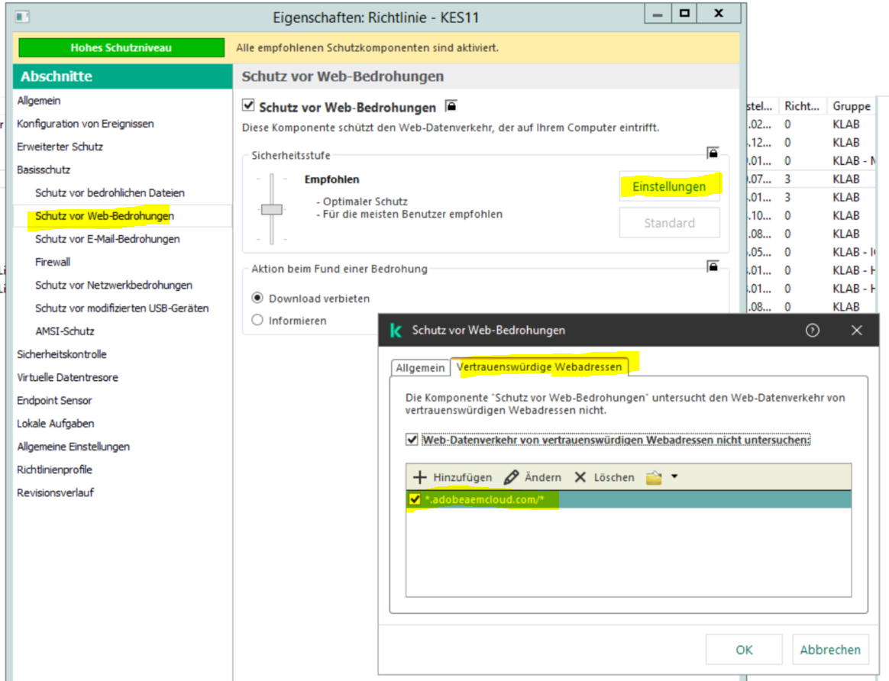The width and height of the screenshot is (889, 681).
Task: Open Virtuelle Datentresore section
Action: tap(67, 377)
